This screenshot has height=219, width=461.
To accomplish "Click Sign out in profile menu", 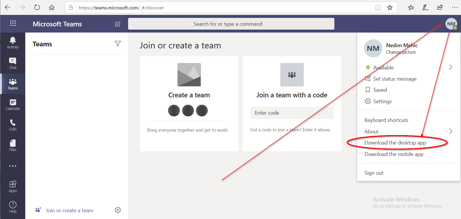I will (x=374, y=173).
